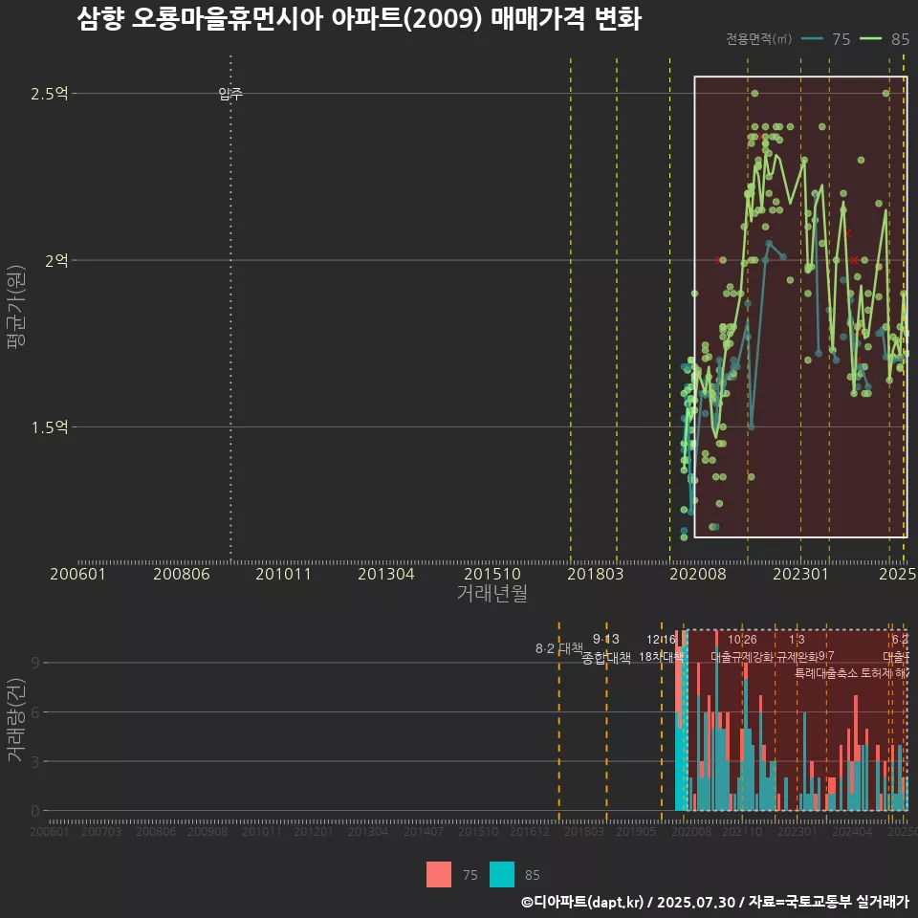Click the 8·2 대책 policy marker label
This screenshot has width=918, height=918.
click(x=559, y=648)
